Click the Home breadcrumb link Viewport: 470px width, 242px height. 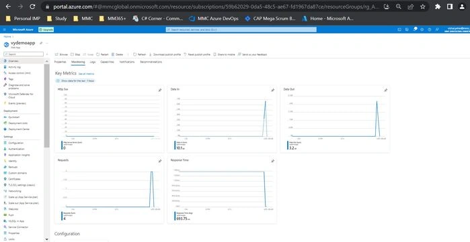click(7, 36)
